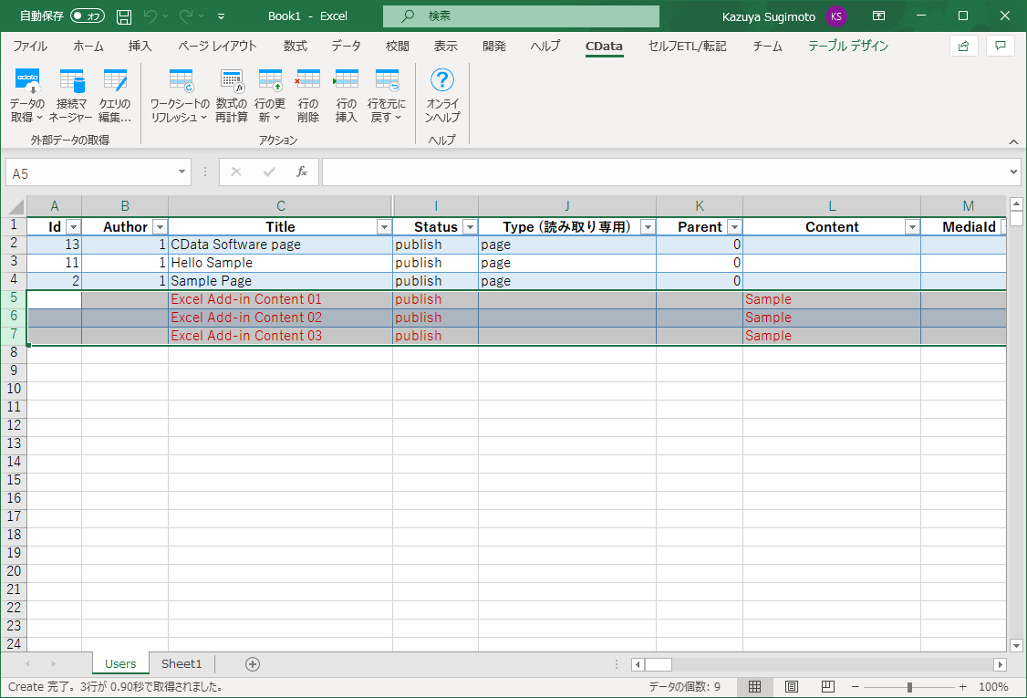Open the CData データの取得 (Get Data) tool
Image resolution: width=1027 pixels, height=698 pixels.
point(26,95)
